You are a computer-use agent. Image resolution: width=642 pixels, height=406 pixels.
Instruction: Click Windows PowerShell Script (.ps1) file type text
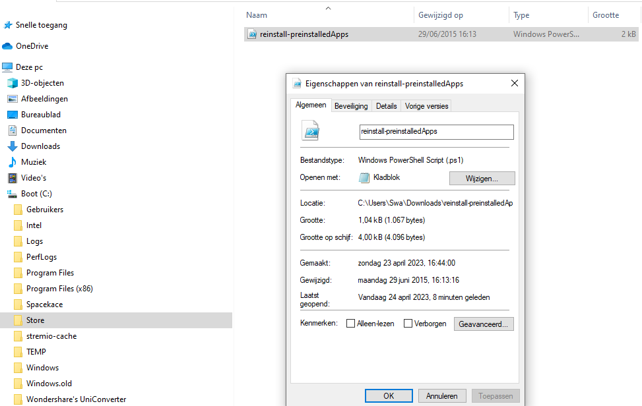[x=410, y=160]
